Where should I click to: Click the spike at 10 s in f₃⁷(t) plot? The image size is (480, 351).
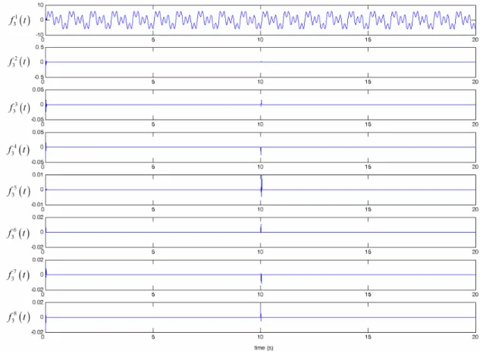[261, 278]
